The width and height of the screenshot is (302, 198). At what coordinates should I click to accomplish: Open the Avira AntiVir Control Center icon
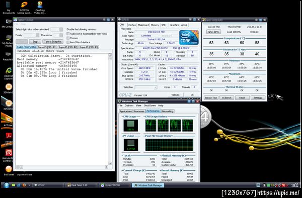pos(8,155)
